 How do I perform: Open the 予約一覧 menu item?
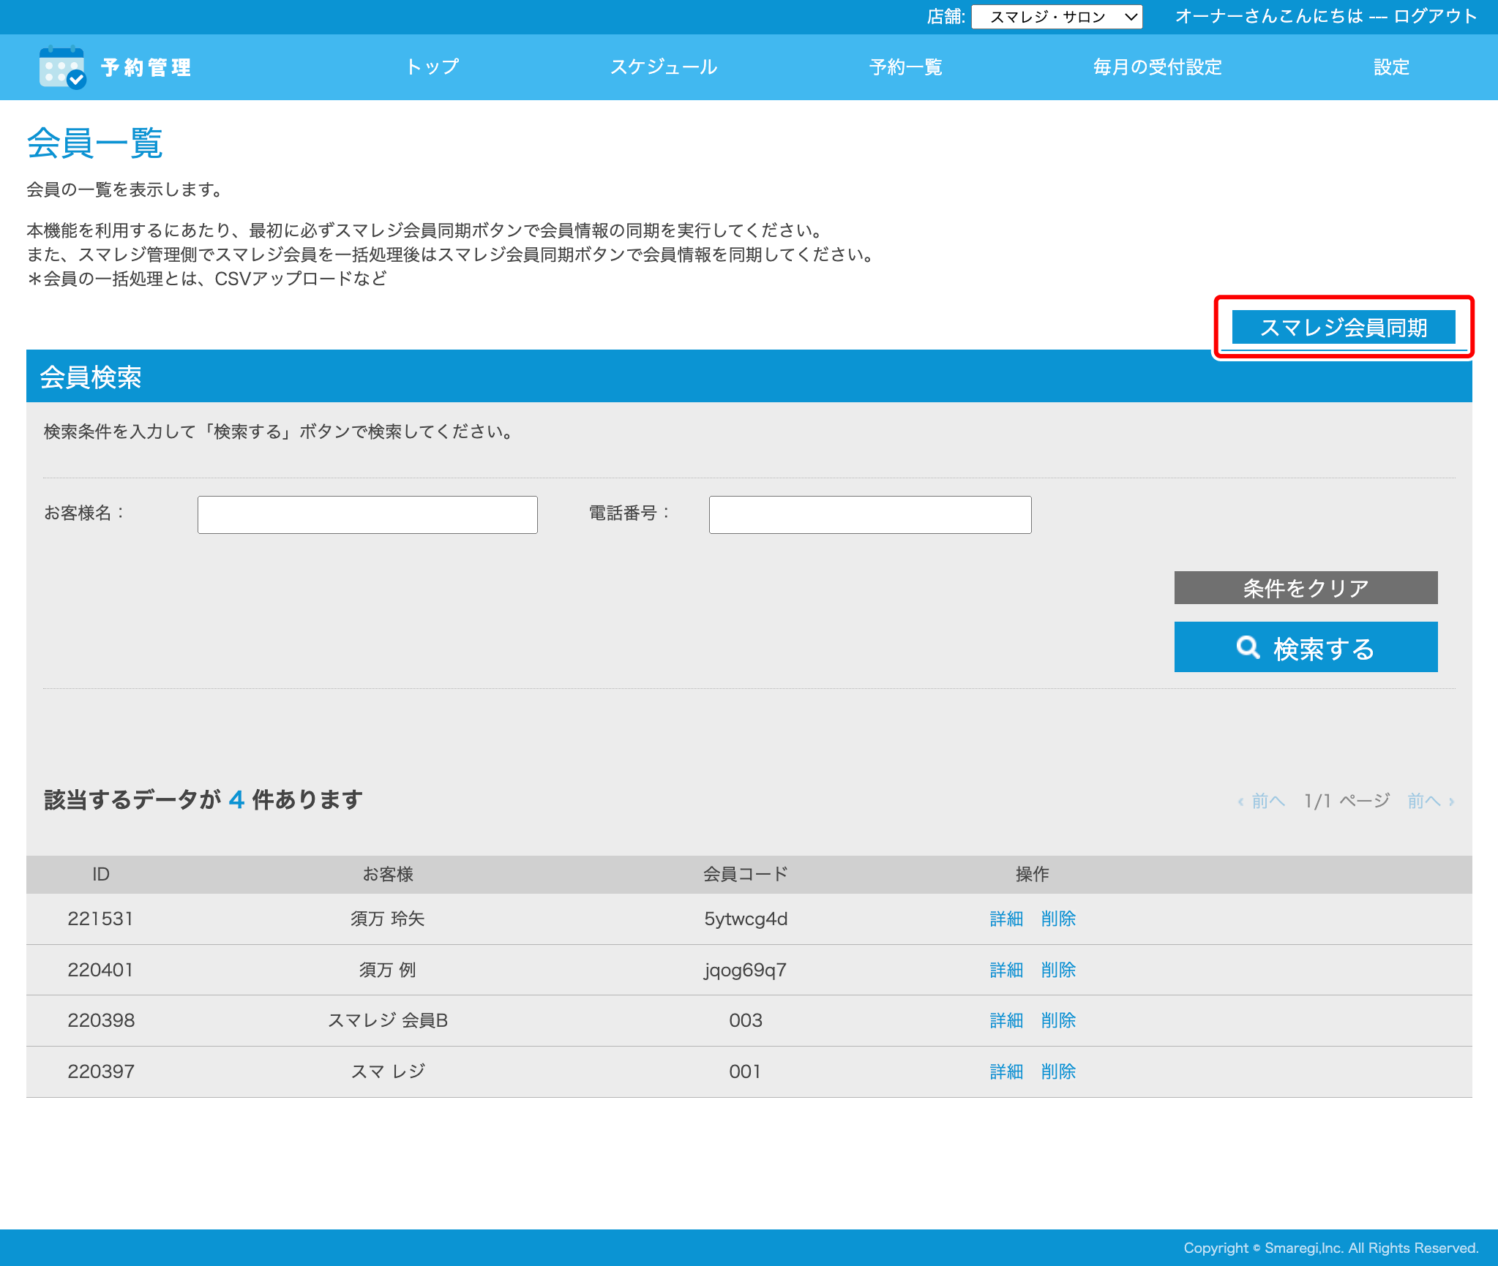pos(905,67)
